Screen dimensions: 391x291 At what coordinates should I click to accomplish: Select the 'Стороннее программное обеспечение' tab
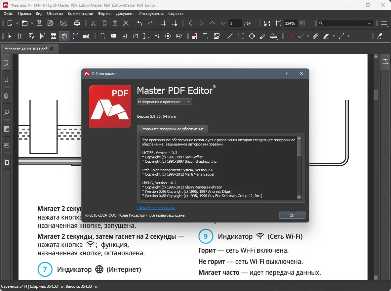(x=172, y=129)
